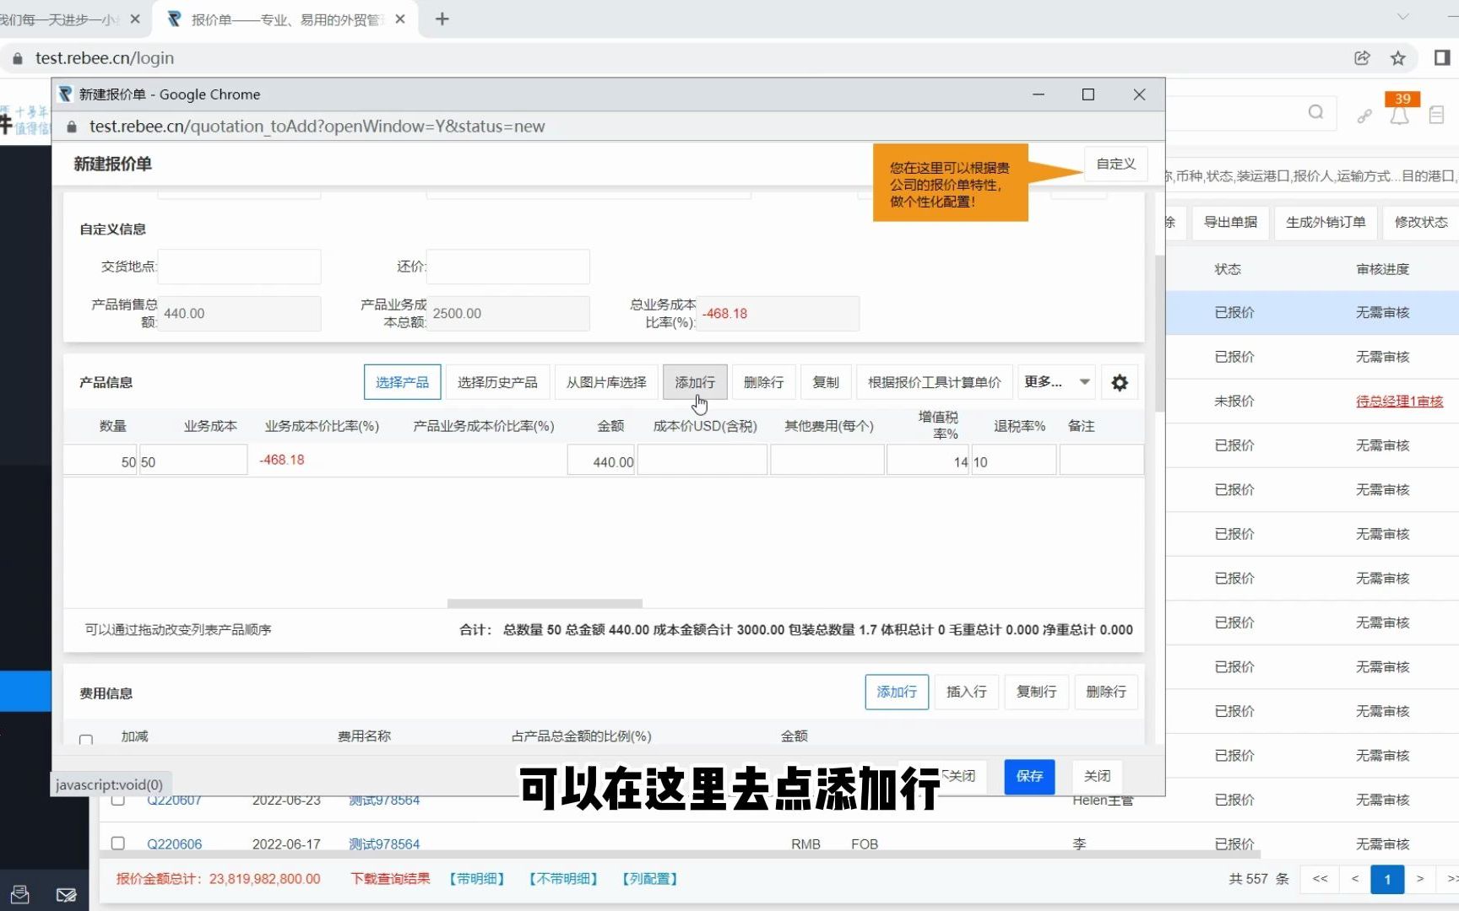Open customer link 测试978564 in row Q220606
The height and width of the screenshot is (911, 1459).
coord(384,844)
